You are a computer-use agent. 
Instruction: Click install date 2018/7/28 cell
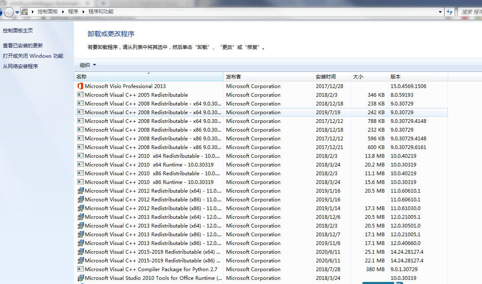coord(328,269)
